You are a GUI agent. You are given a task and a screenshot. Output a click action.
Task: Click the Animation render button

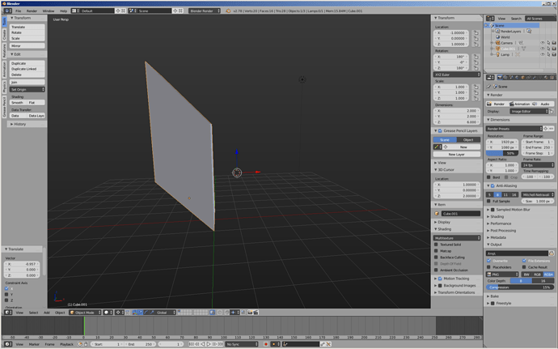pos(519,104)
